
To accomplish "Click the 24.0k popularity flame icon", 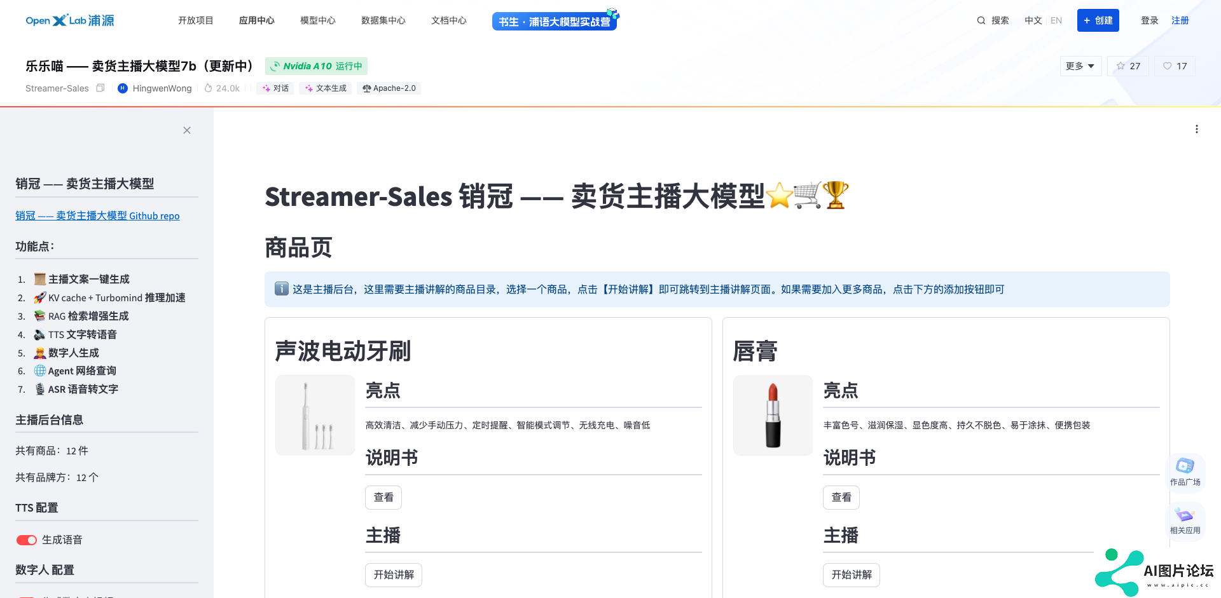I will click(208, 88).
